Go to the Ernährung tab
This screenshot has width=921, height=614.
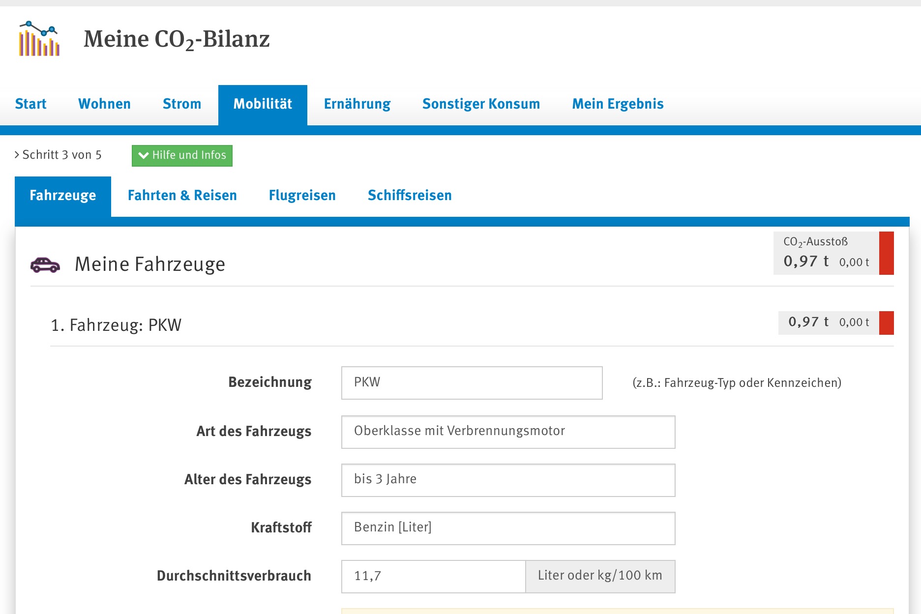[x=357, y=104]
